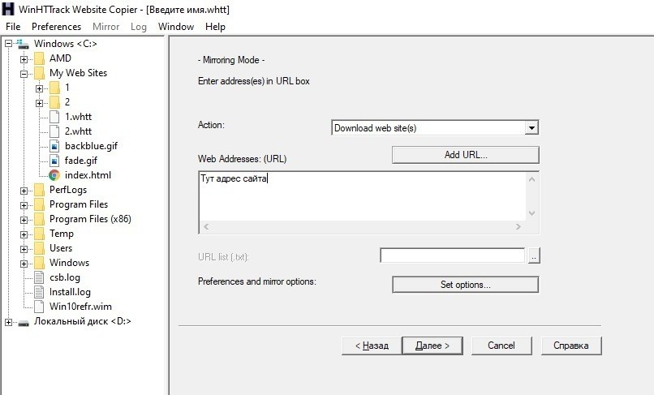Screen dimensions: 654x395
Task: Click the My Web Sites folder icon
Action: click(x=39, y=73)
